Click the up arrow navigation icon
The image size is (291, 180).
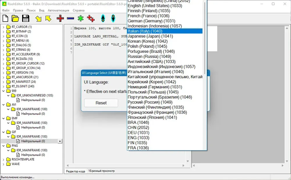(x=103, y=19)
